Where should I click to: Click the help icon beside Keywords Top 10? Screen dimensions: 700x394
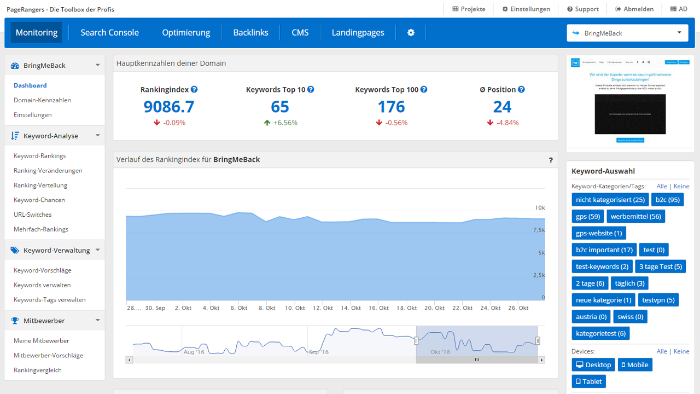[x=311, y=90]
